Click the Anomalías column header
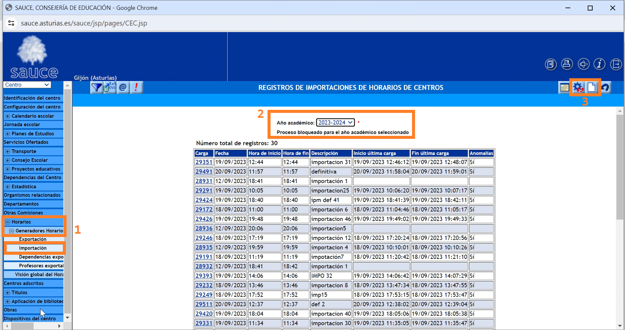The height and width of the screenshot is (330, 625). point(481,154)
